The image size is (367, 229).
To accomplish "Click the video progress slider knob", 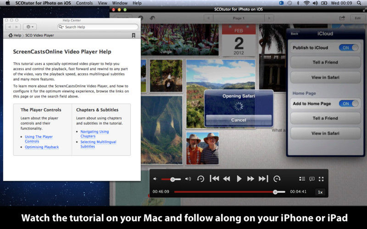I will pos(275,192).
